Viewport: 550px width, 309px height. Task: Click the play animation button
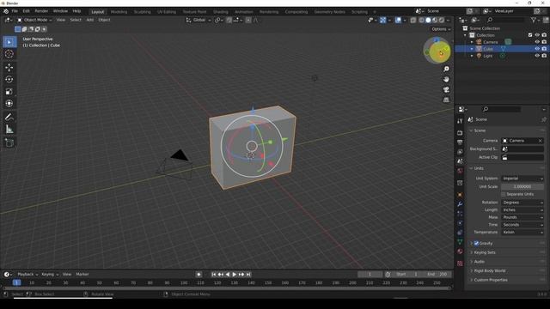click(235, 275)
